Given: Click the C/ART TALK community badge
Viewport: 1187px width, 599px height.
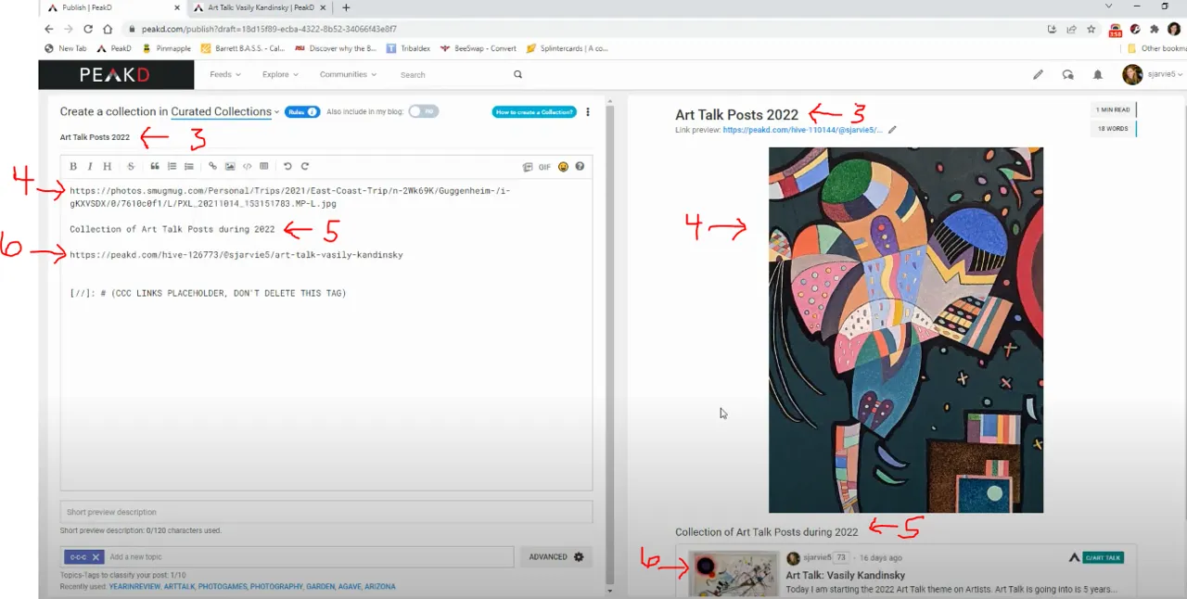Looking at the screenshot, I should tap(1104, 558).
